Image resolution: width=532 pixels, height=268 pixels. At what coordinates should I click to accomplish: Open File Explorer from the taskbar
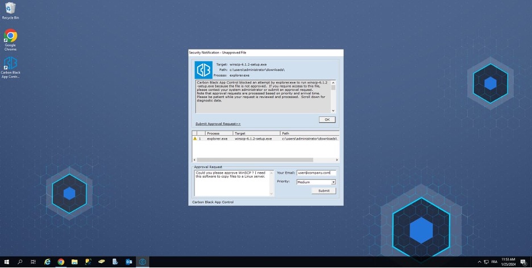pyautogui.click(x=74, y=262)
